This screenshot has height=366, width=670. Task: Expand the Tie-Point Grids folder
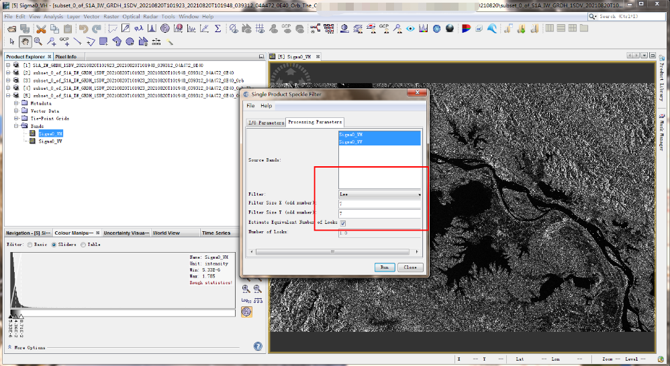pyautogui.click(x=16, y=118)
